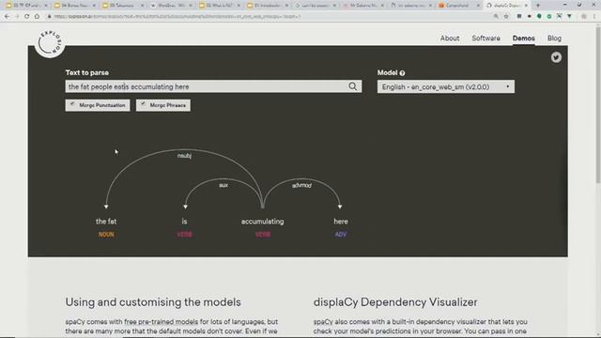Image resolution: width=601 pixels, height=338 pixels.
Task: Click the browser forward arrow
Action: coord(17,17)
